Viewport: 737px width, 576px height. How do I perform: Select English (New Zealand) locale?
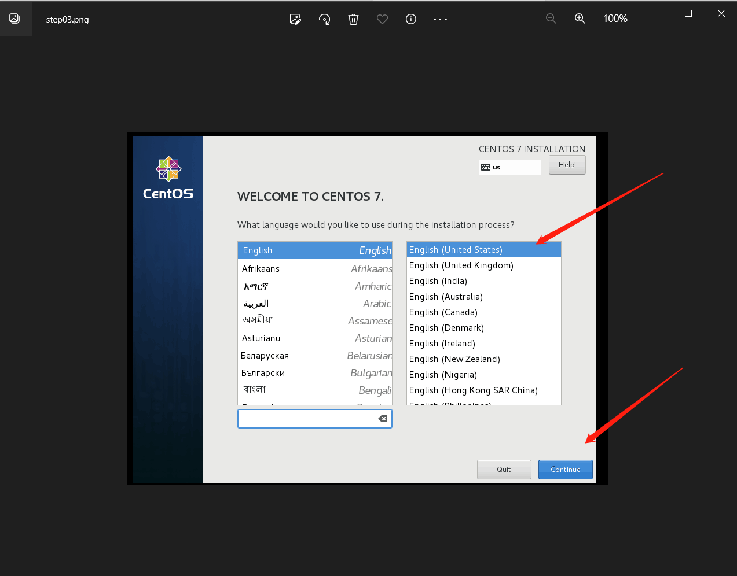click(484, 359)
